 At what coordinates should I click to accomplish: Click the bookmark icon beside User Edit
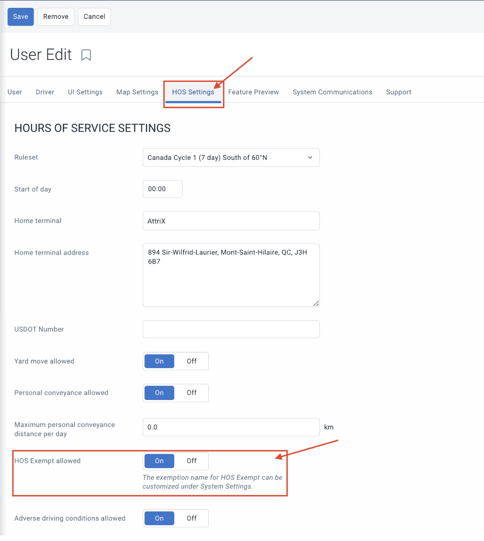pyautogui.click(x=86, y=55)
